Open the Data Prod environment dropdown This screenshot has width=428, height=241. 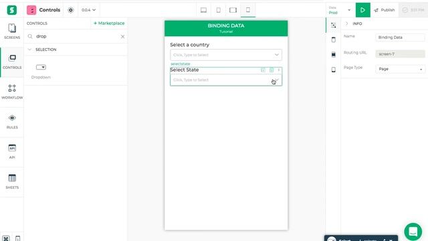(340, 10)
